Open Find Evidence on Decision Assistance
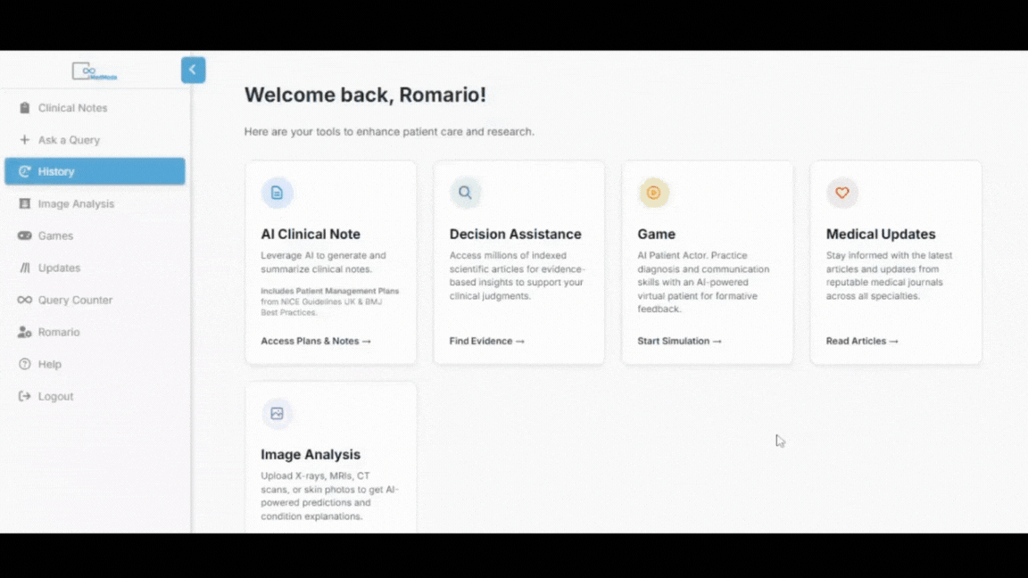Viewport: 1028px width, 578px height. pos(485,341)
